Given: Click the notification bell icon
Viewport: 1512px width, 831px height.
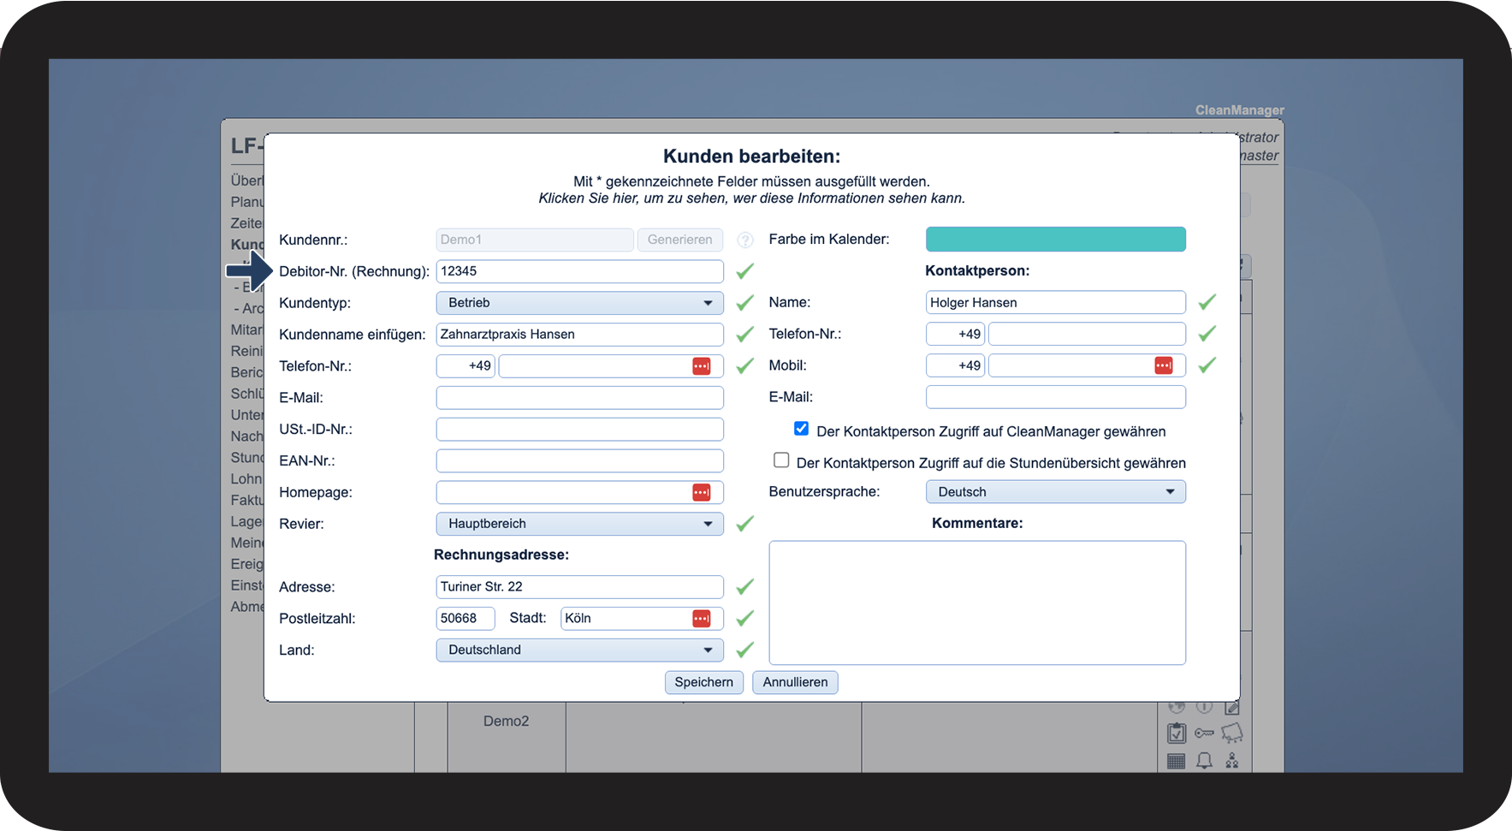Looking at the screenshot, I should (1204, 761).
